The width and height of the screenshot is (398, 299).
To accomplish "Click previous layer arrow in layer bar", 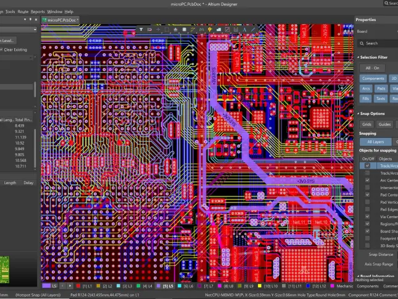I will [x=62, y=286].
